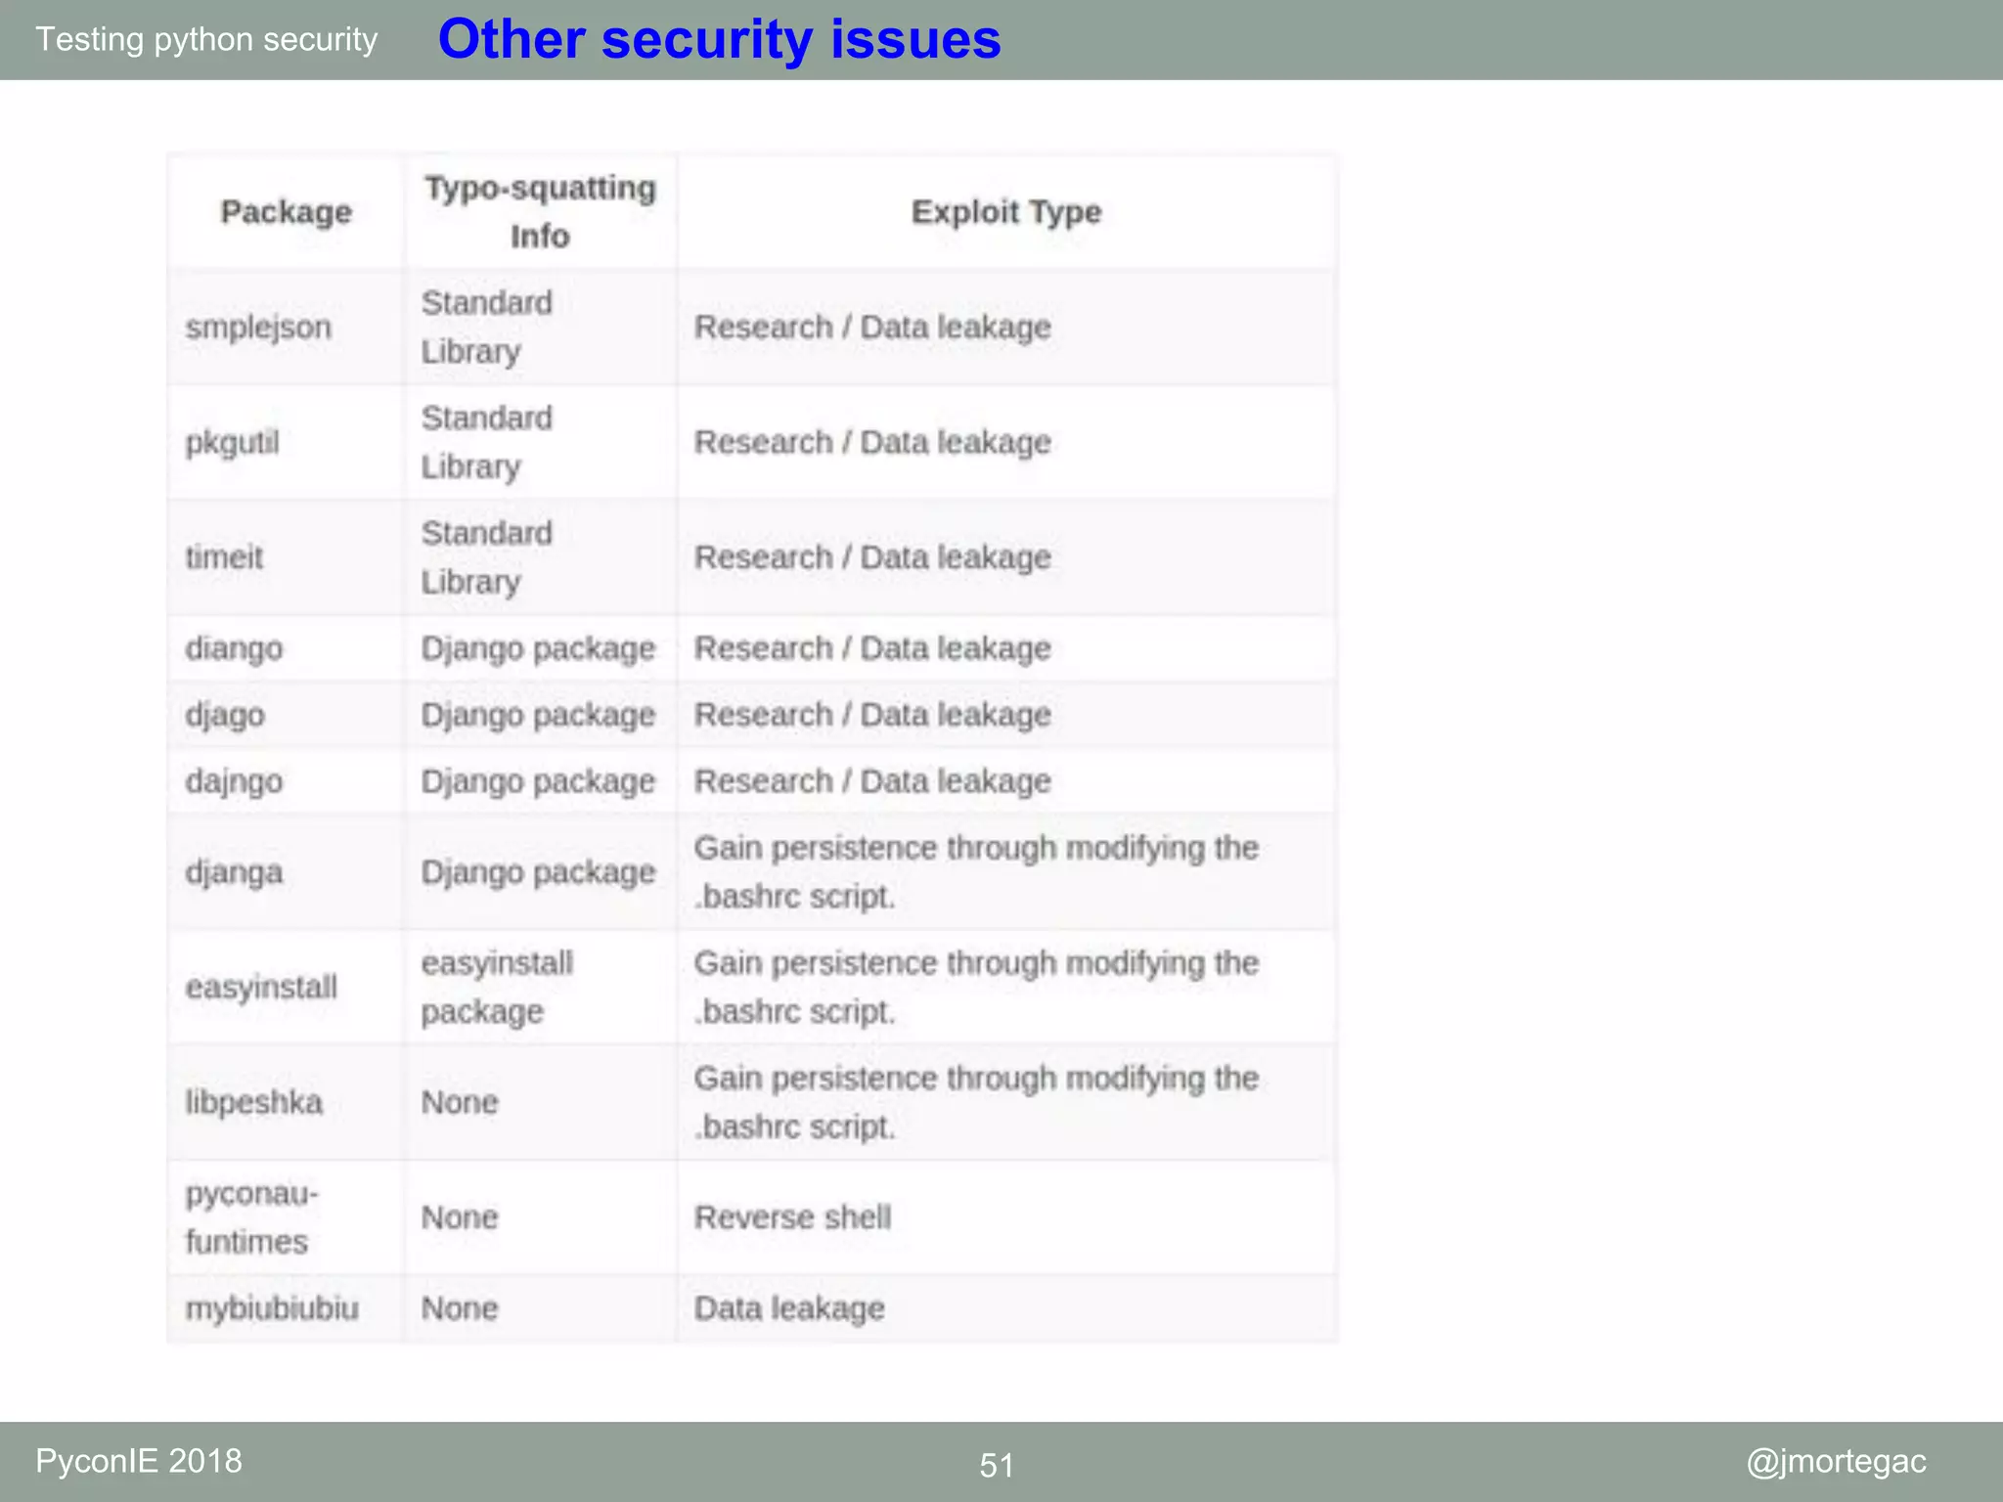Click 'Django package' in the djanga row
This screenshot has height=1502, width=2003.
[x=538, y=872]
